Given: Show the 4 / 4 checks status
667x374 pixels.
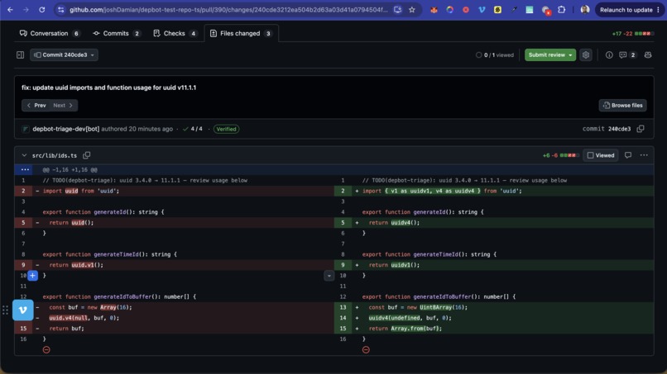Looking at the screenshot, I should pos(193,129).
